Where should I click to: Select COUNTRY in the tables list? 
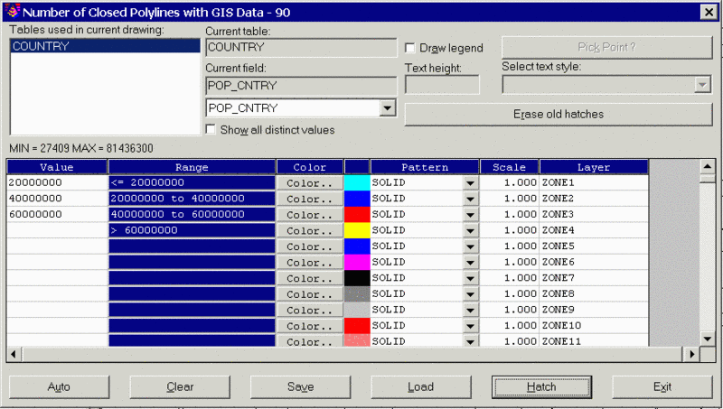105,46
